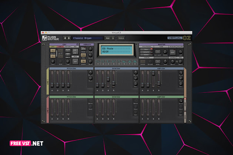Viewport: 233px width, 155px height.
Task: Click the Detune semitone value box
Action: (x=68, y=54)
